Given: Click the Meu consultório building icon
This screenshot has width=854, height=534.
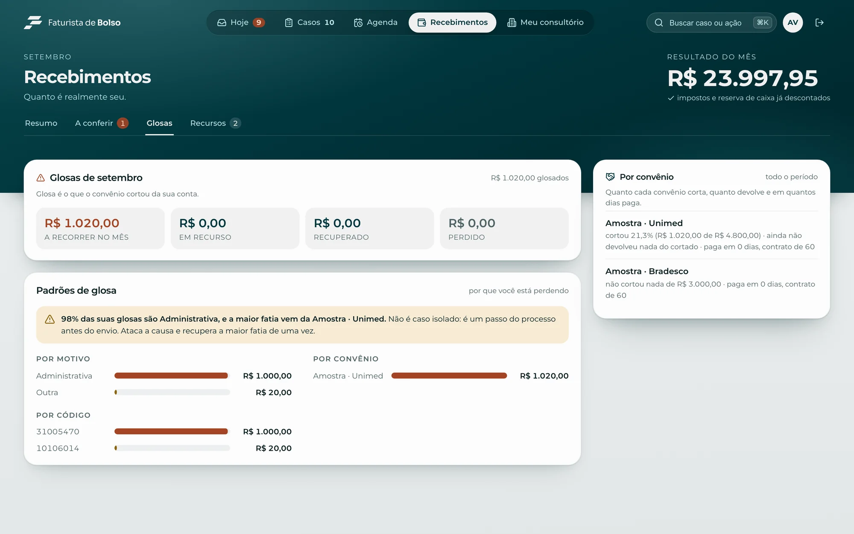Looking at the screenshot, I should (x=512, y=23).
